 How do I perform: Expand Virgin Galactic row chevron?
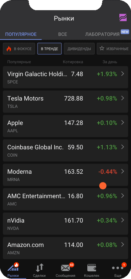(x=122, y=74)
